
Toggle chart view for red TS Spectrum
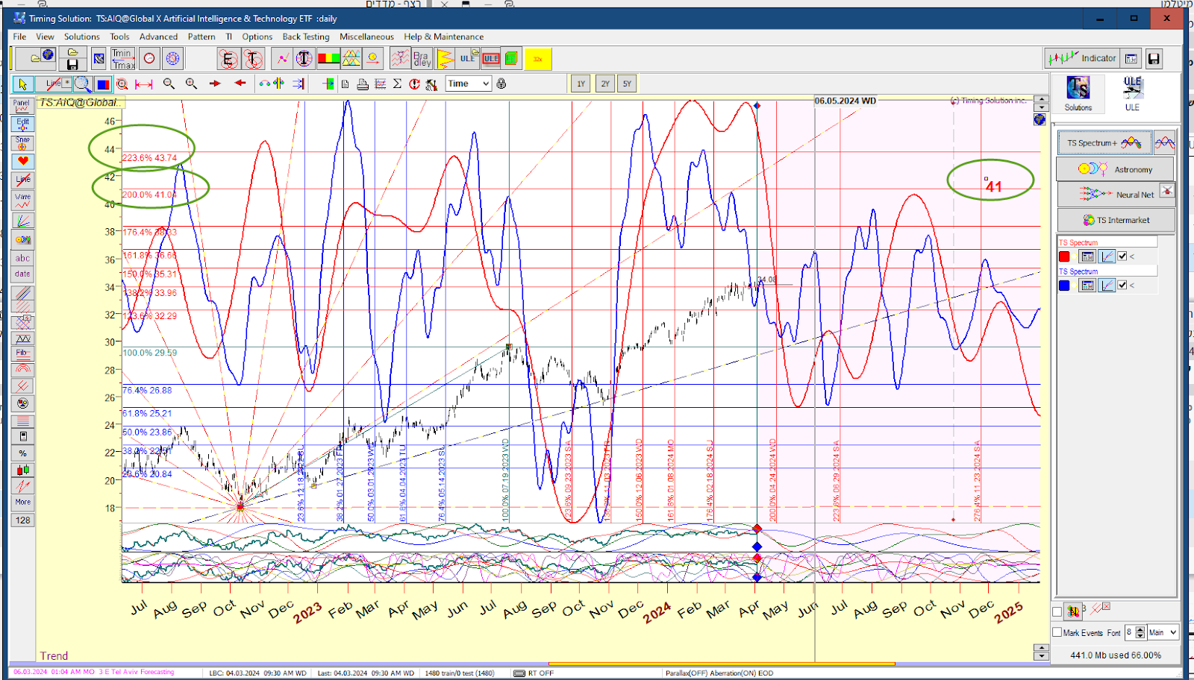tap(1107, 256)
